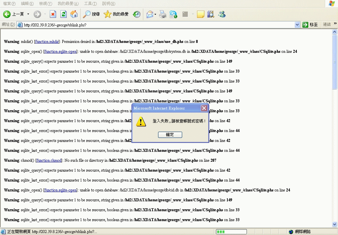Image resolution: width=338 pixels, height=235 pixels.
Task: Click the grey Forward arrow icon
Action: (x=37, y=14)
